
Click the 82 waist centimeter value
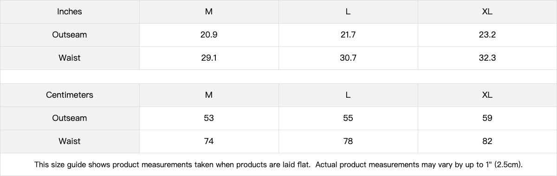(487, 141)
